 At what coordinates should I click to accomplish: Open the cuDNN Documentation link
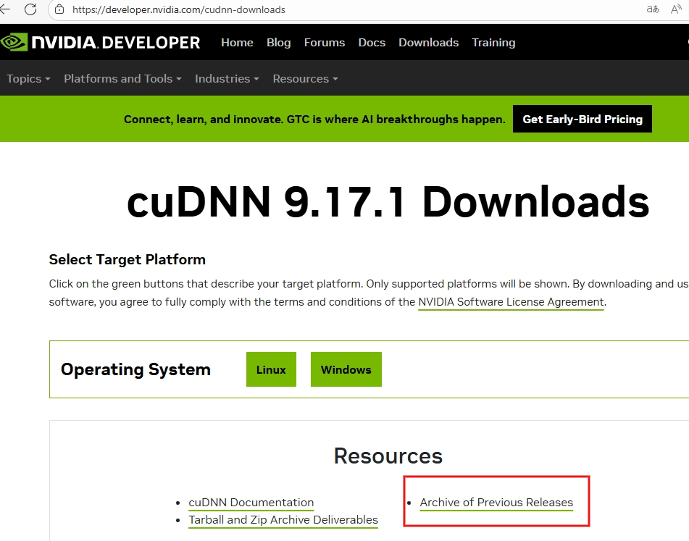pyautogui.click(x=251, y=503)
